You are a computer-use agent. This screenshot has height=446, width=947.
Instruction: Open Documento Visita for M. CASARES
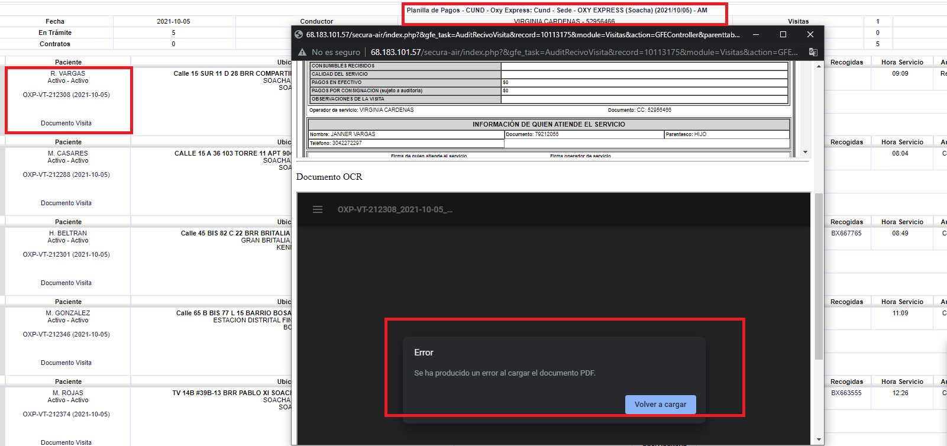[x=66, y=203]
